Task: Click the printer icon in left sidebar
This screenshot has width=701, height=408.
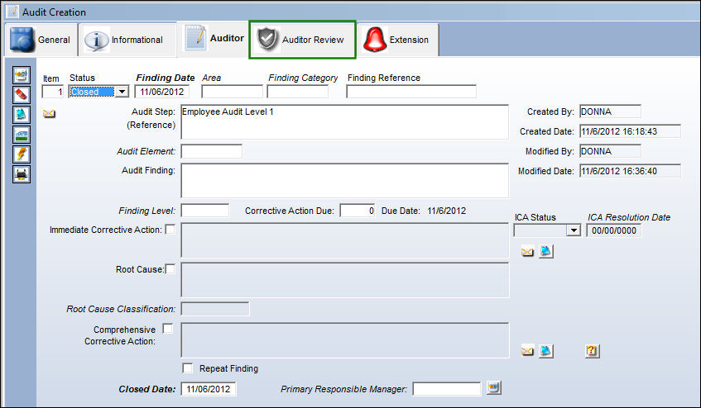Action: (22, 174)
